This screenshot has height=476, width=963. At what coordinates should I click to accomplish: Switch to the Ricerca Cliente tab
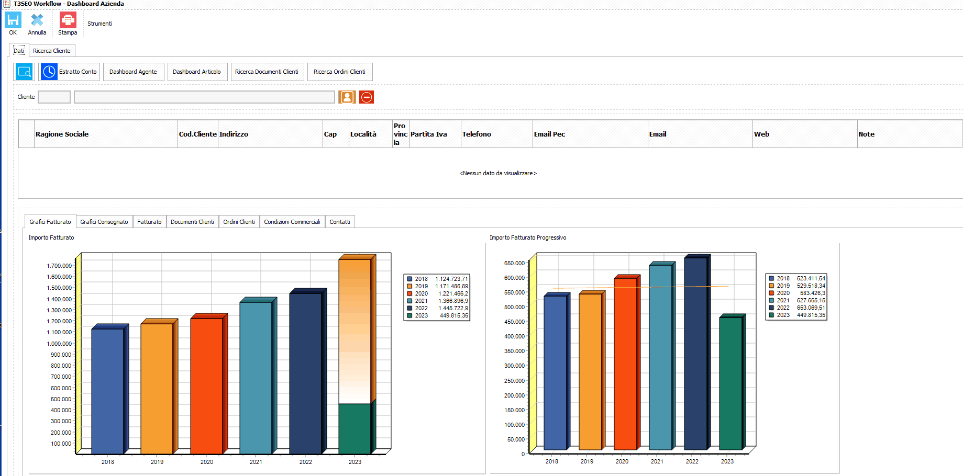[x=52, y=51]
